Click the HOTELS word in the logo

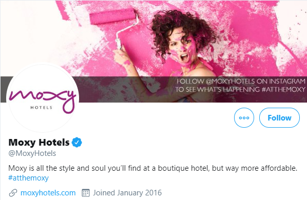click(x=41, y=108)
